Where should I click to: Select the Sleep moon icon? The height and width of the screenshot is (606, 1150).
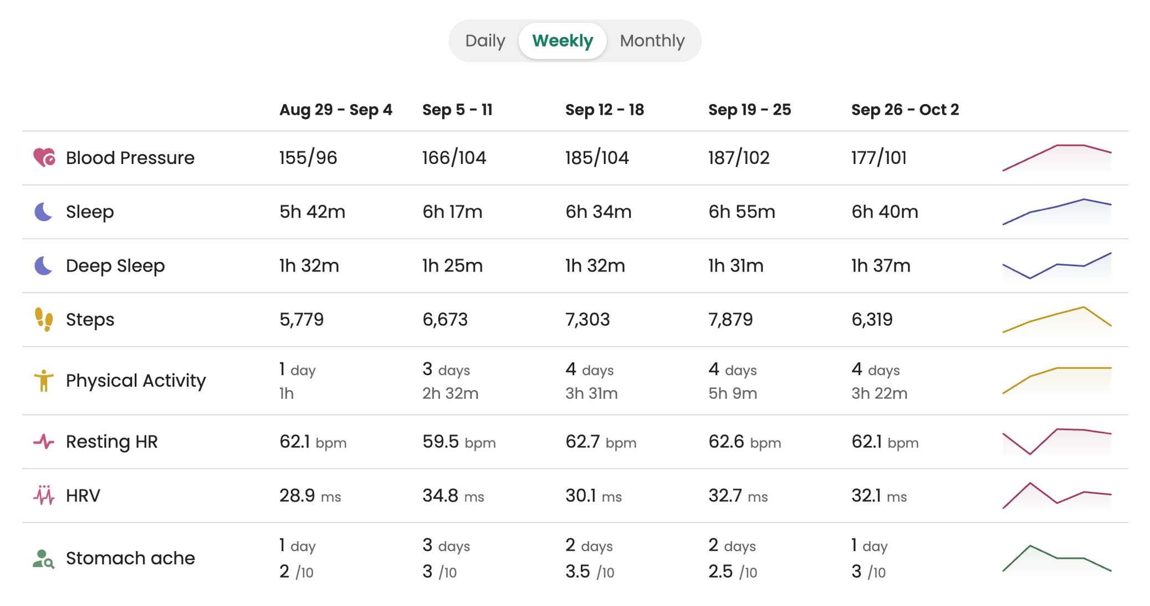click(43, 212)
